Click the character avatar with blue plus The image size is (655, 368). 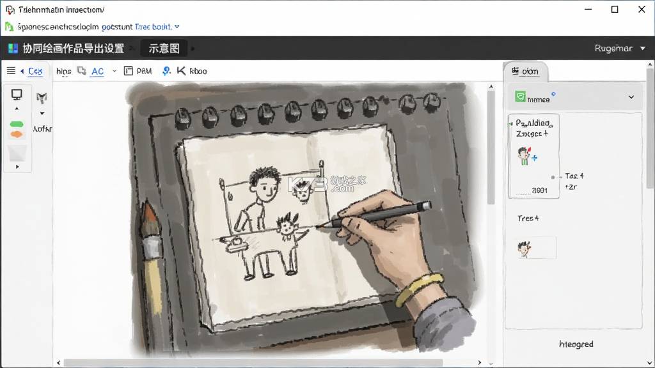click(523, 156)
